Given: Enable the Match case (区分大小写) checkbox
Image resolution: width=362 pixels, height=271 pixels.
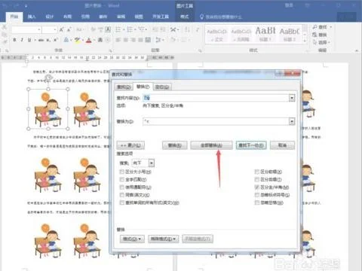Looking at the screenshot, I should (122, 172).
